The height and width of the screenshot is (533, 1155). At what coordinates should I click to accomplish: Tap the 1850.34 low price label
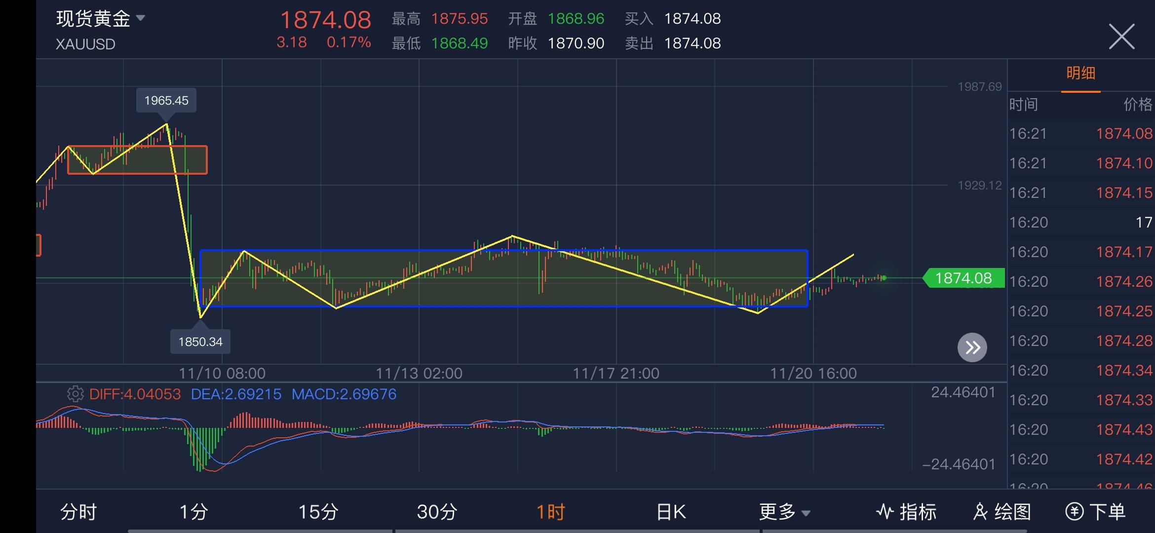[x=200, y=342]
